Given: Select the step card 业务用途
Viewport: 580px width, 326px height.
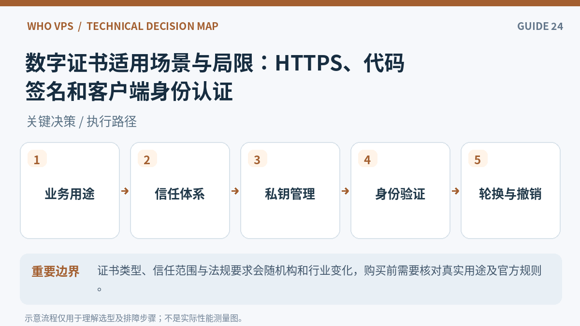Looking at the screenshot, I should click(x=70, y=190).
